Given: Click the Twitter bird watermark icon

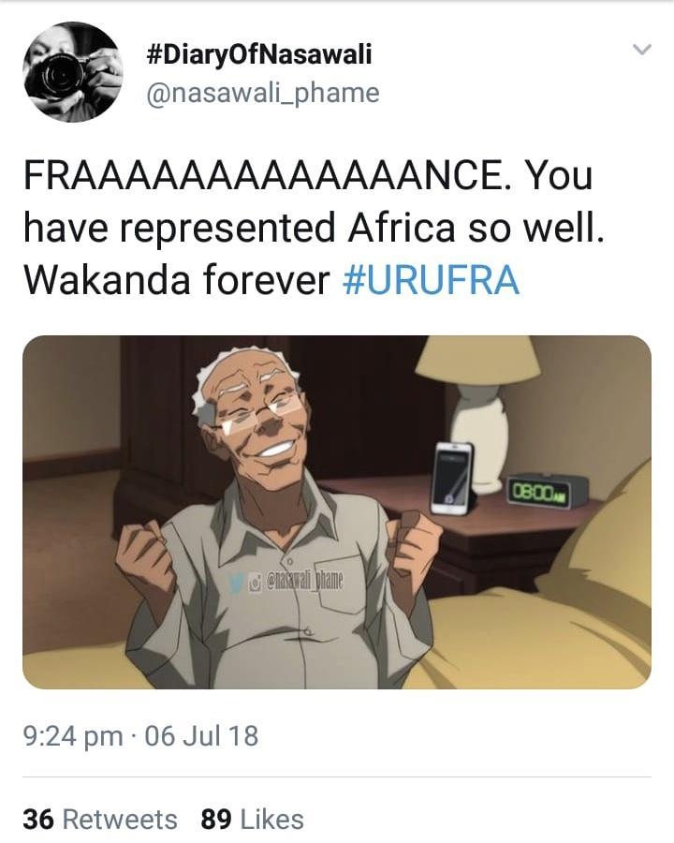Looking at the screenshot, I should pos(239,583).
